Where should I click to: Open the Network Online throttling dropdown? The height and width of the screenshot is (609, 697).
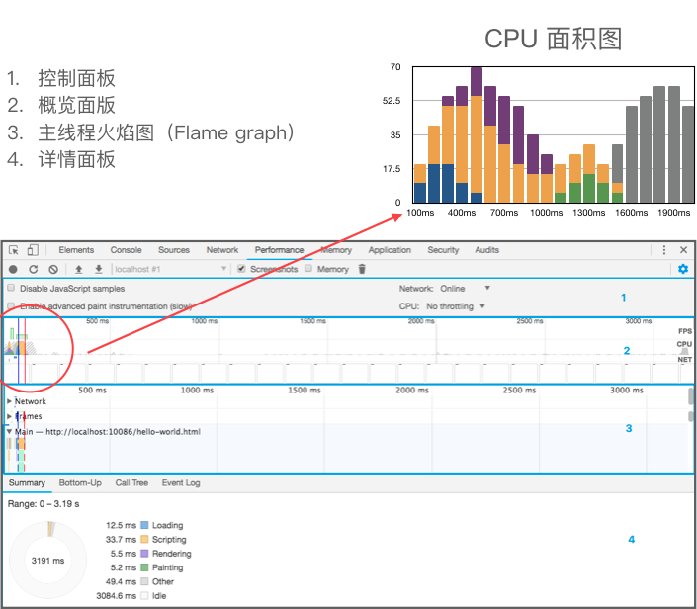tap(465, 289)
